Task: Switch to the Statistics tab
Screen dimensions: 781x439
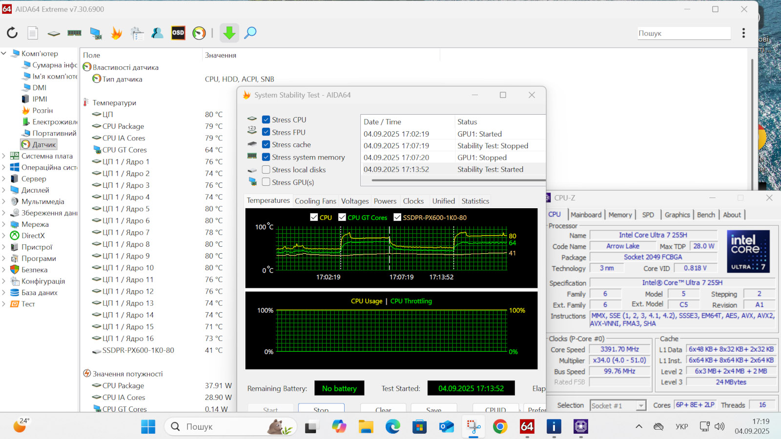Action: pyautogui.click(x=475, y=201)
